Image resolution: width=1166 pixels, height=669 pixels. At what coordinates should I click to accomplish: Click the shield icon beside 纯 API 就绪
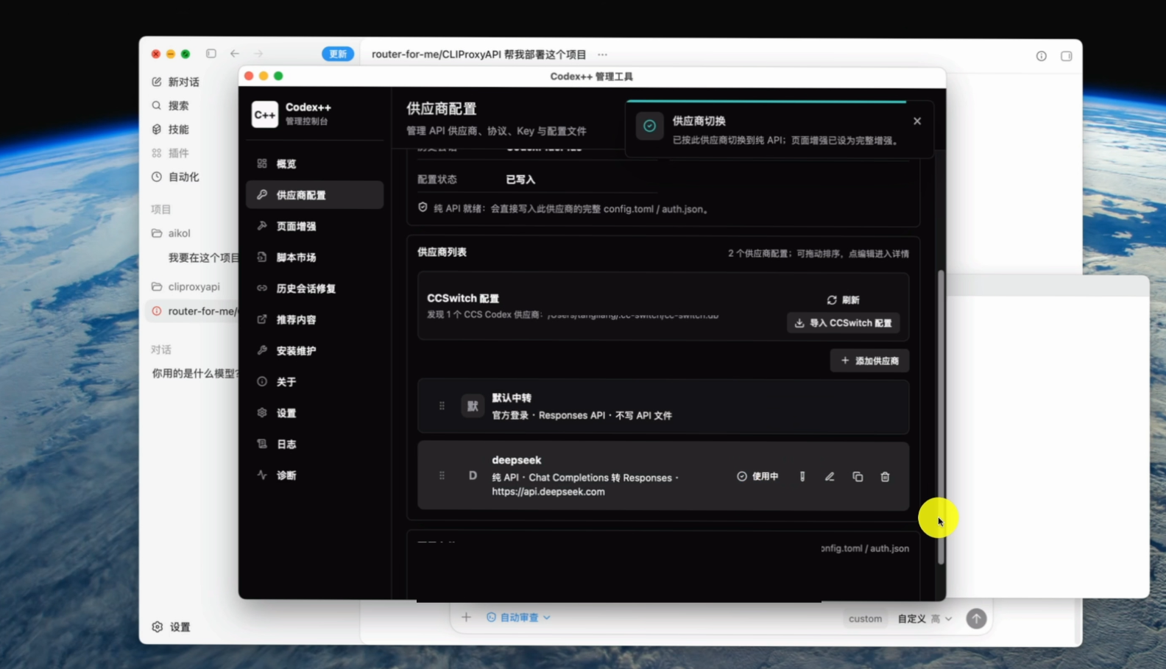pos(423,208)
